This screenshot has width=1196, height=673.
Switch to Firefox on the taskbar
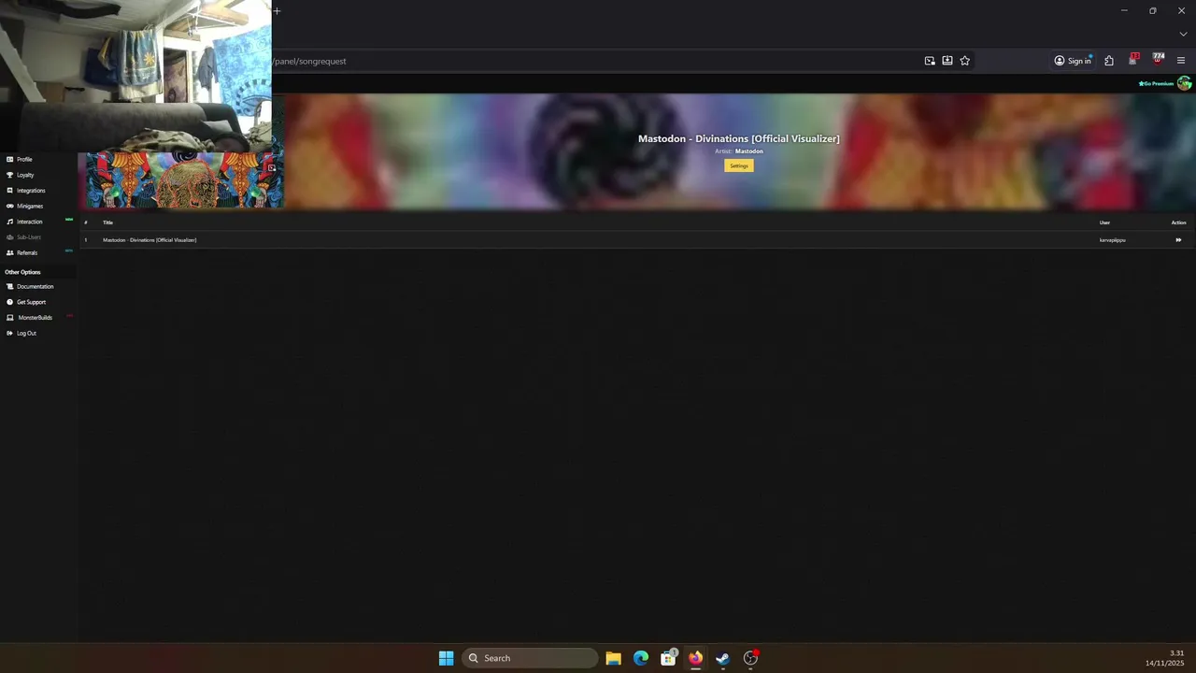(696, 658)
